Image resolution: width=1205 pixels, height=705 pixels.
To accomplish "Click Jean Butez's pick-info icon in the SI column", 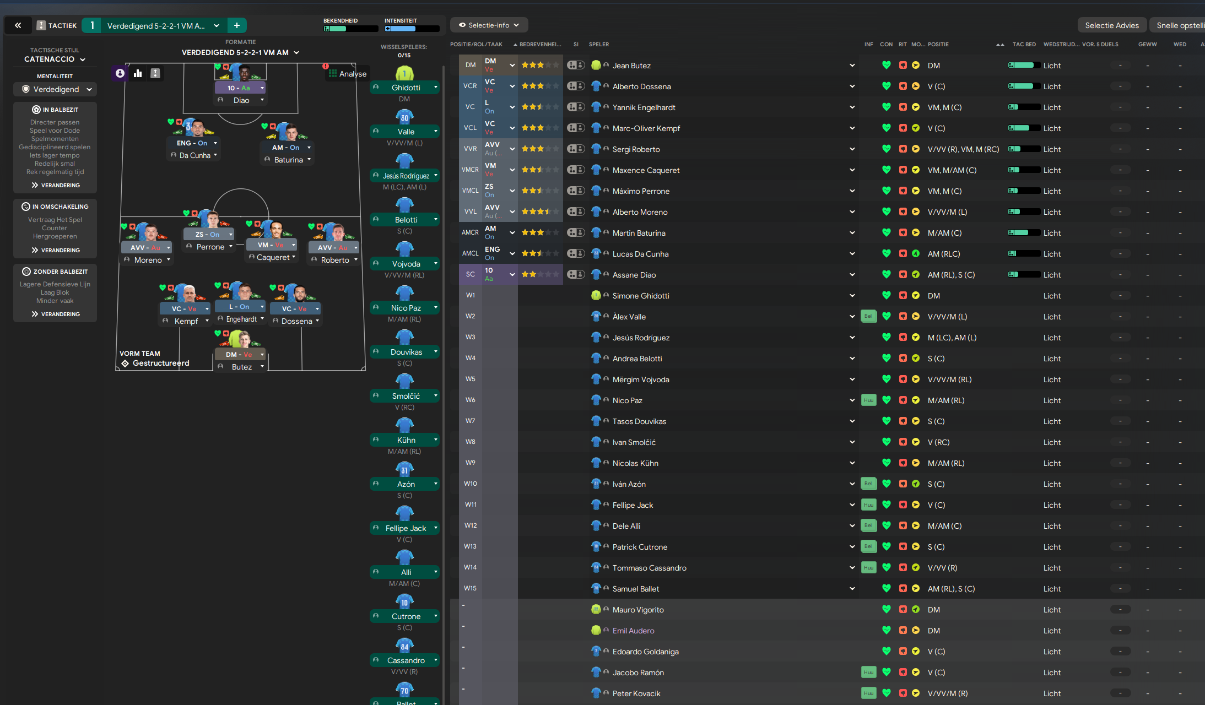I will [x=576, y=65].
